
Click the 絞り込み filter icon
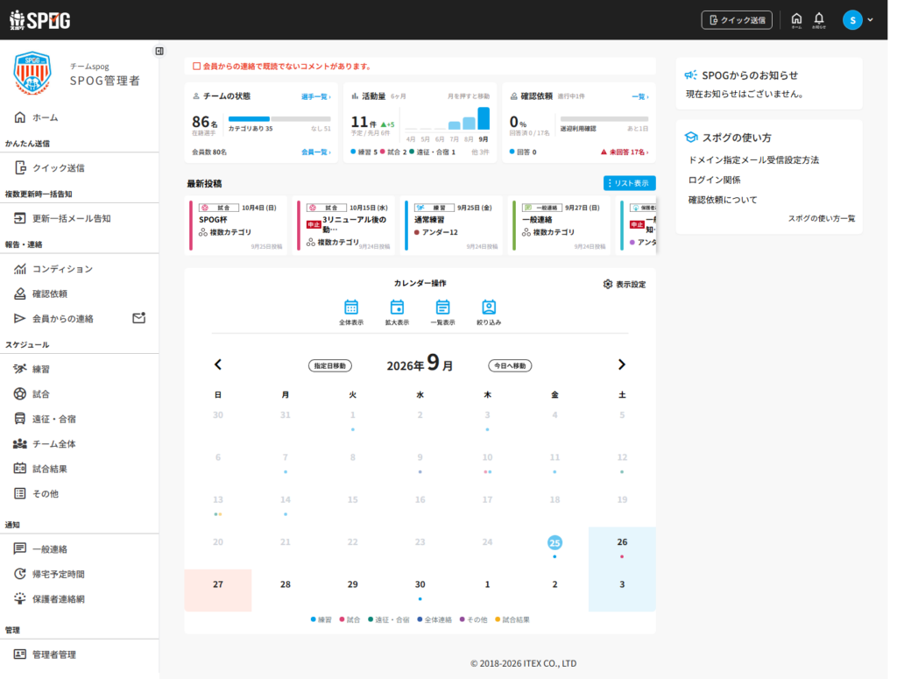[x=489, y=308]
